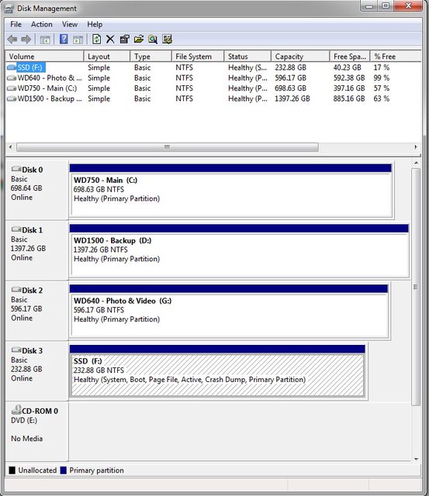Select the WD640 - Photo & Video (G:) partition
This screenshot has width=429, height=496.
pos(229,312)
